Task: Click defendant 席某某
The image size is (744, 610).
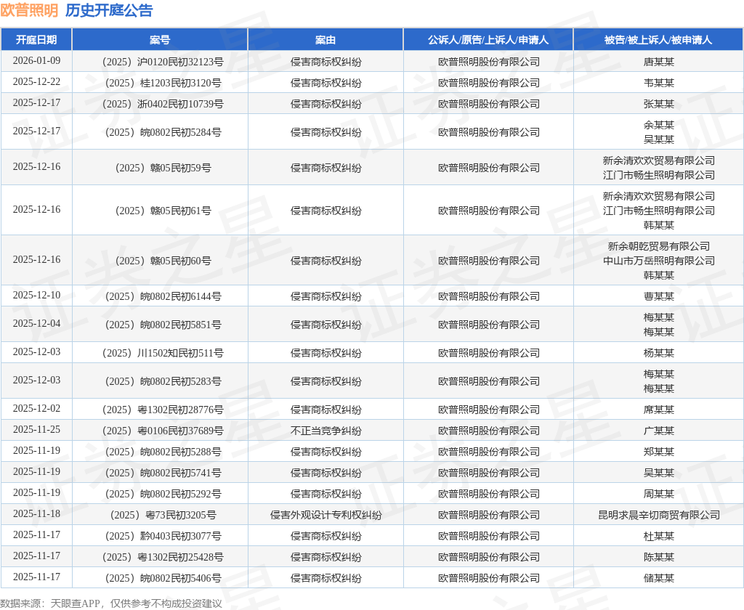Action: click(x=658, y=410)
